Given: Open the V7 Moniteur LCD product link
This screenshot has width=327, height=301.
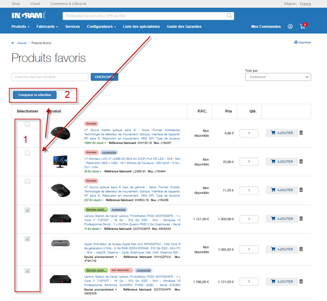Looking at the screenshot, I should click(132, 163).
